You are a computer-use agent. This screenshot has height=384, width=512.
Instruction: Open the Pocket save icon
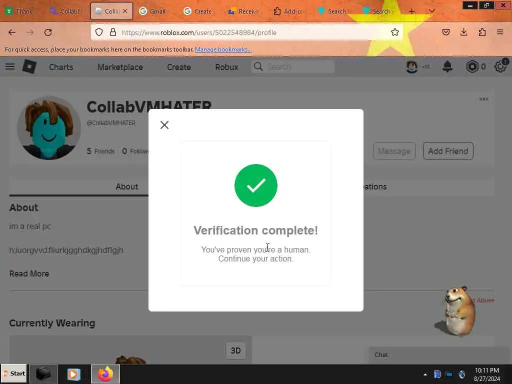(x=445, y=32)
